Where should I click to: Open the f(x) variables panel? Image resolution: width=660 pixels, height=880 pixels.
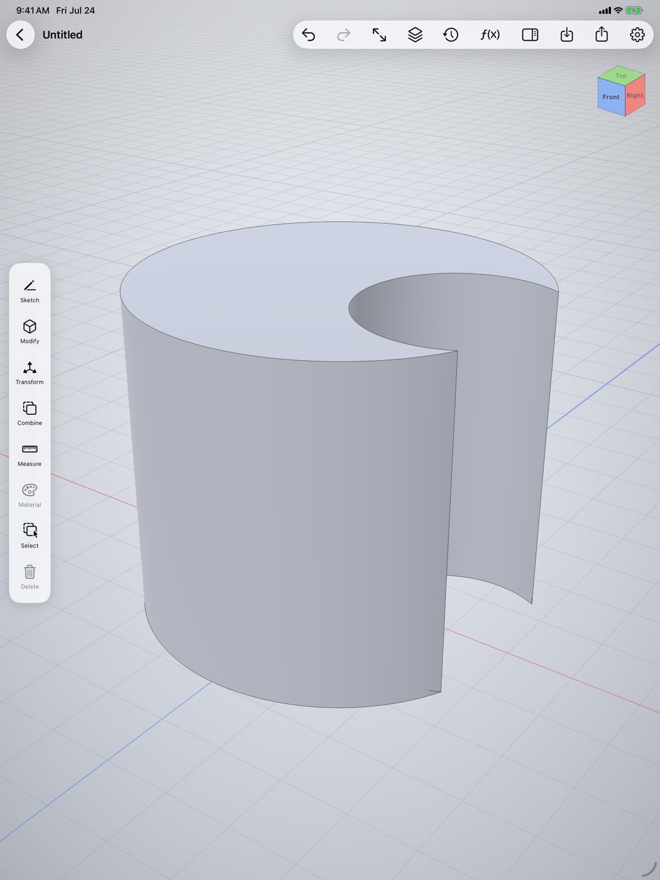[x=490, y=35]
